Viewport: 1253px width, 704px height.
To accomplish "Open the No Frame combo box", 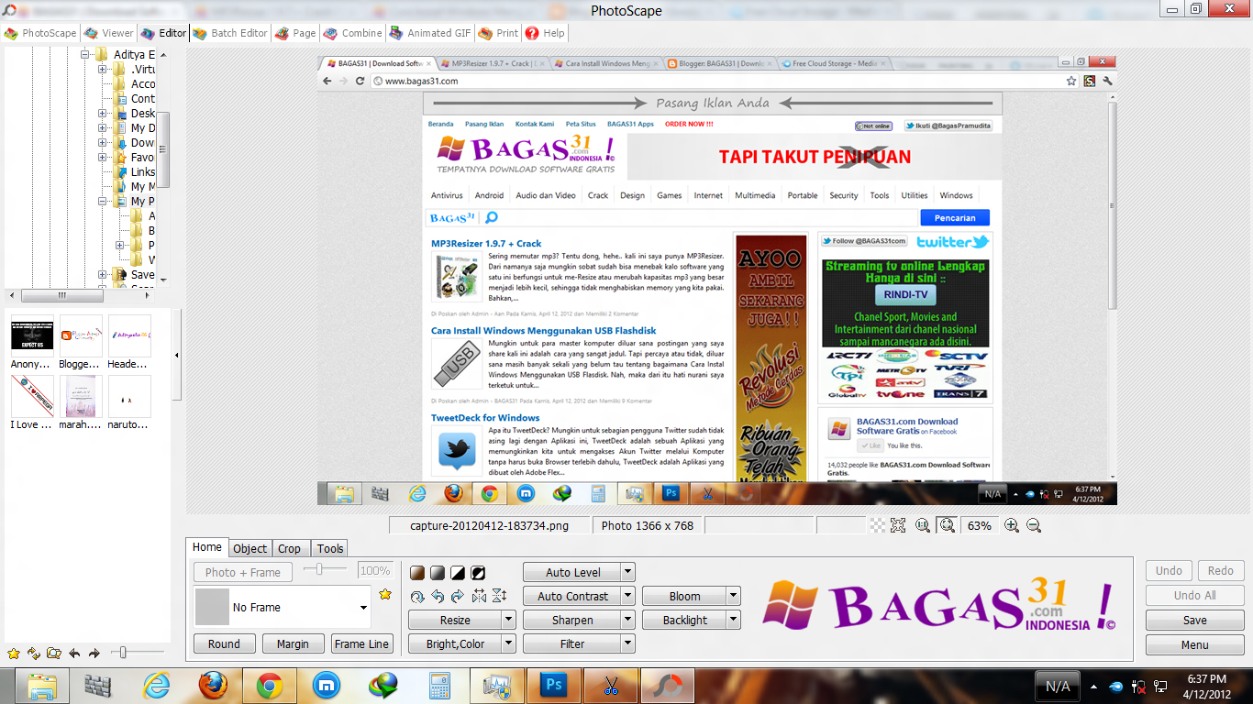I will point(283,607).
